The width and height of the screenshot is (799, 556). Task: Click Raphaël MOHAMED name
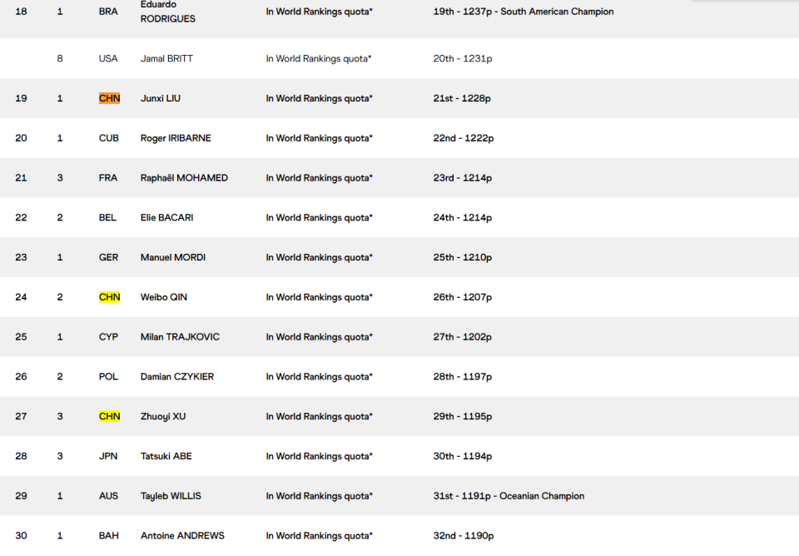click(x=184, y=178)
